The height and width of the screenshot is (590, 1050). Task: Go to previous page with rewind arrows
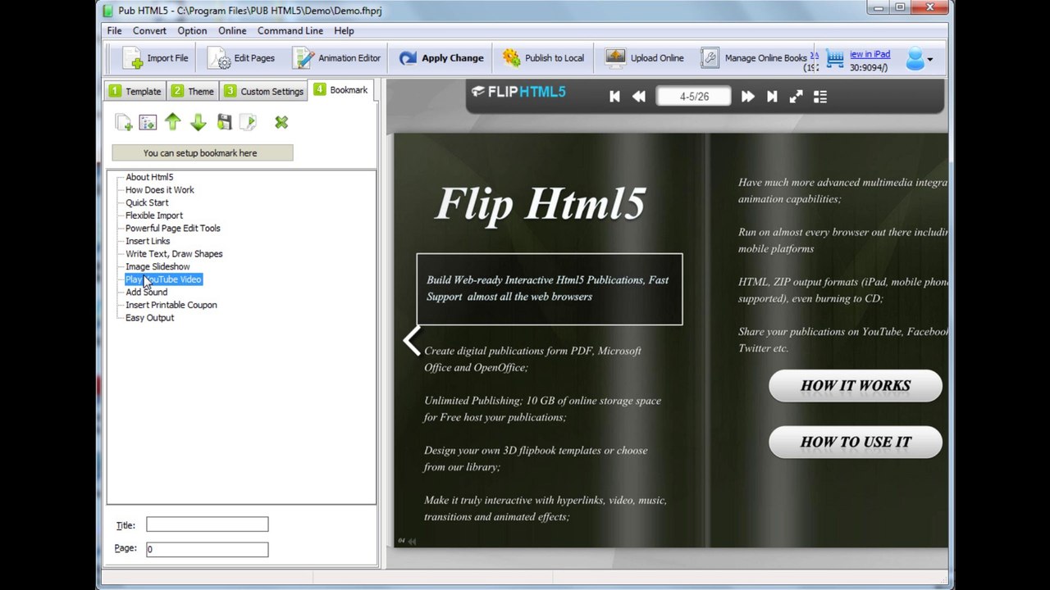tap(639, 96)
